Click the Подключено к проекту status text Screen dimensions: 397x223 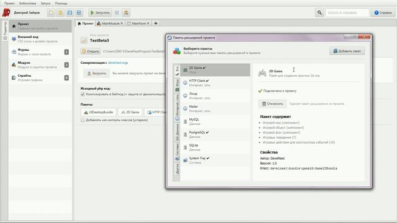(x=280, y=91)
